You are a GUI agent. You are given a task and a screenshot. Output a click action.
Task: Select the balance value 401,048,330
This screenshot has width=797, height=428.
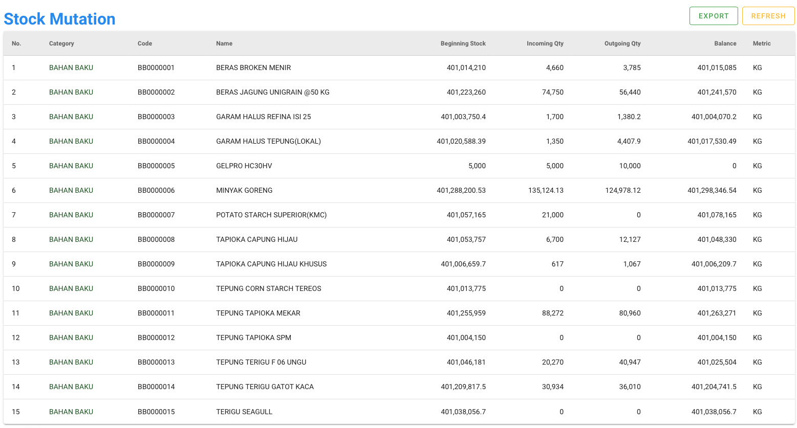(717, 239)
